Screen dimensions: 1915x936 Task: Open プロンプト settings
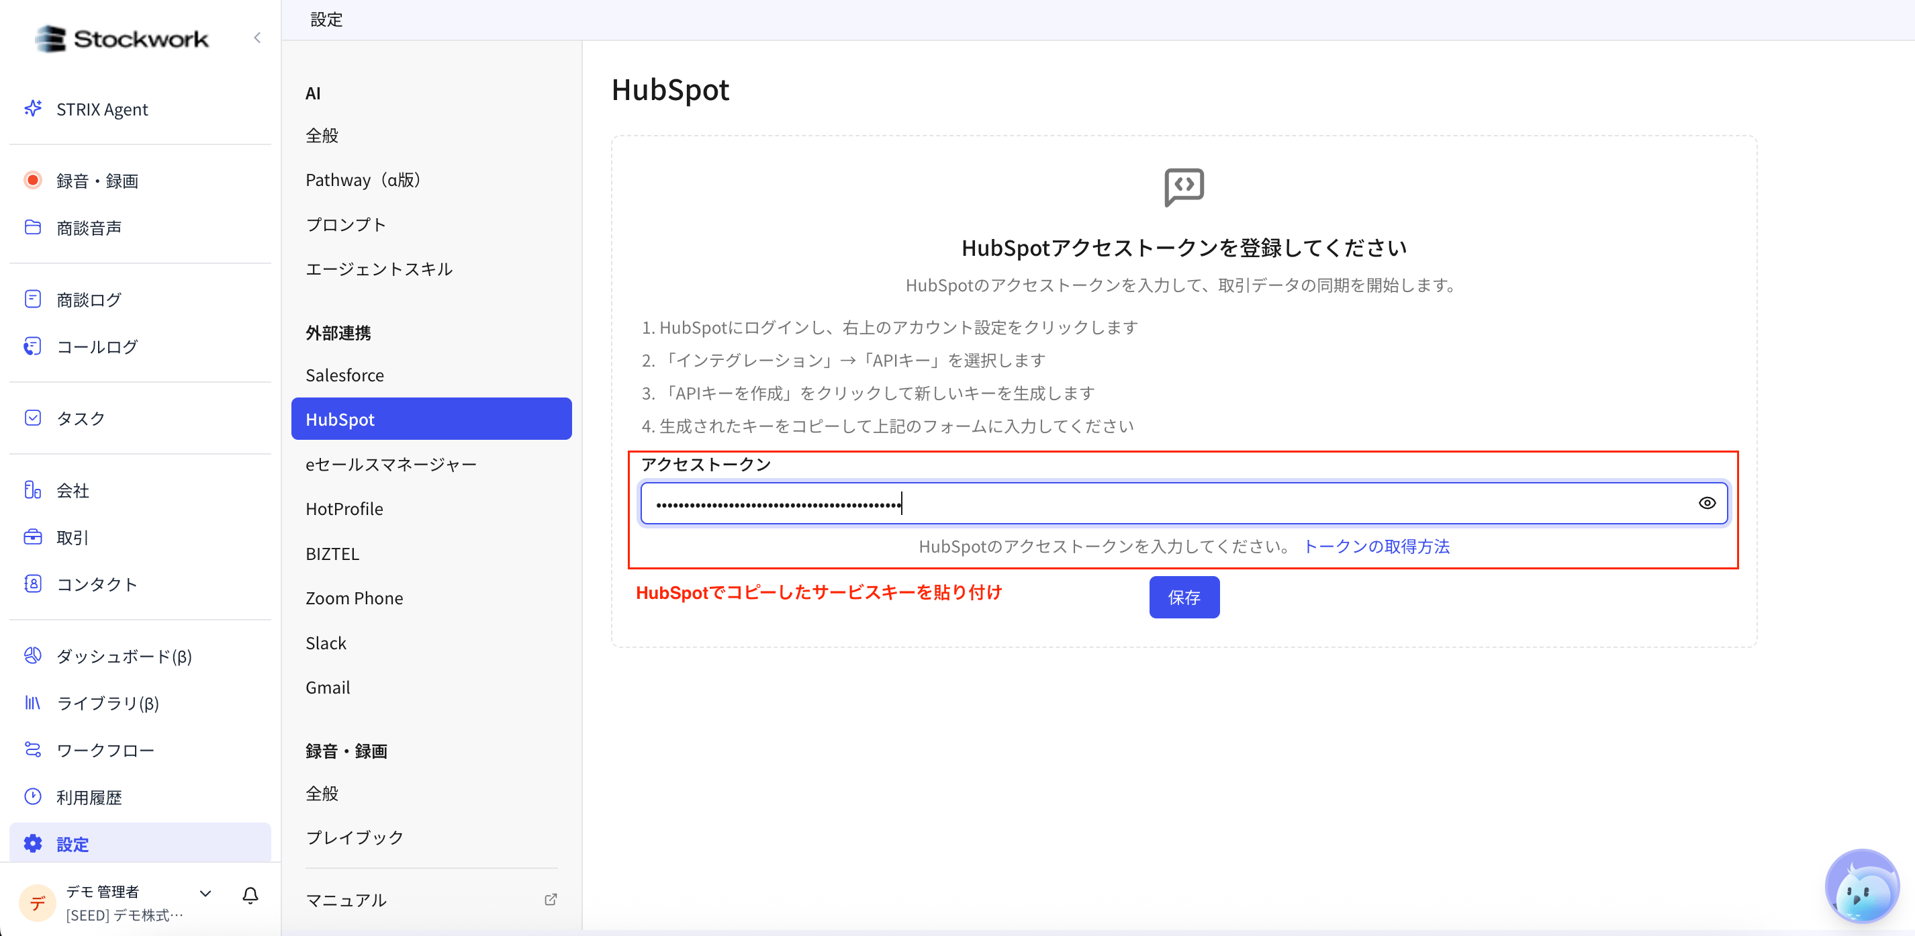pos(346,224)
